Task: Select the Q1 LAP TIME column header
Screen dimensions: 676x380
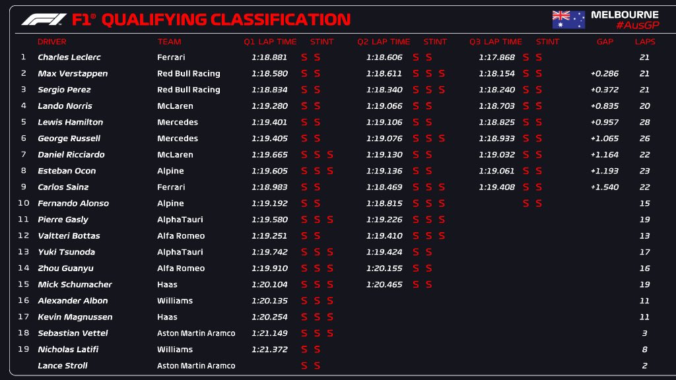Action: [x=270, y=42]
